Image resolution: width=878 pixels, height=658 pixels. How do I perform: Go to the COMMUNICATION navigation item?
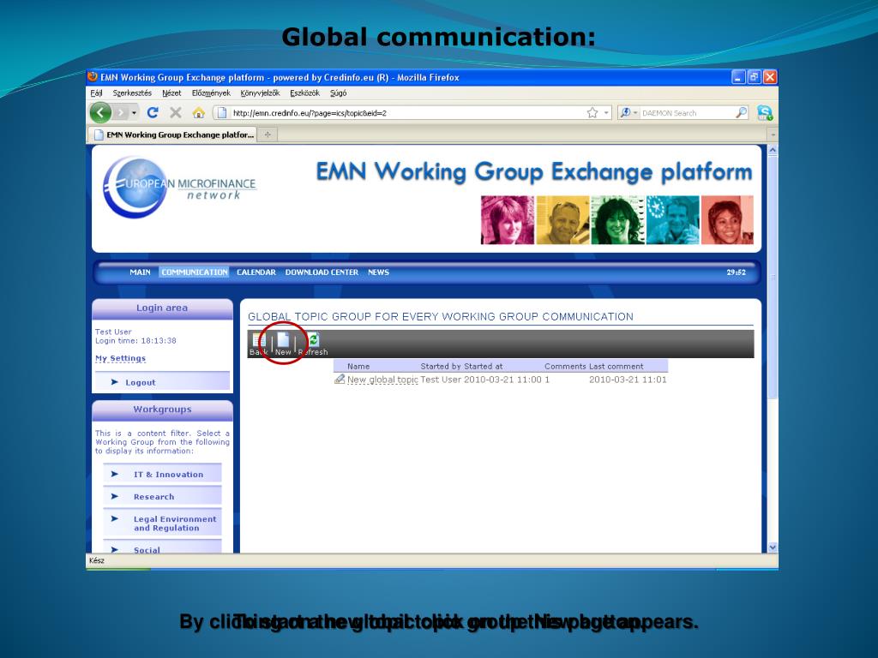click(195, 272)
